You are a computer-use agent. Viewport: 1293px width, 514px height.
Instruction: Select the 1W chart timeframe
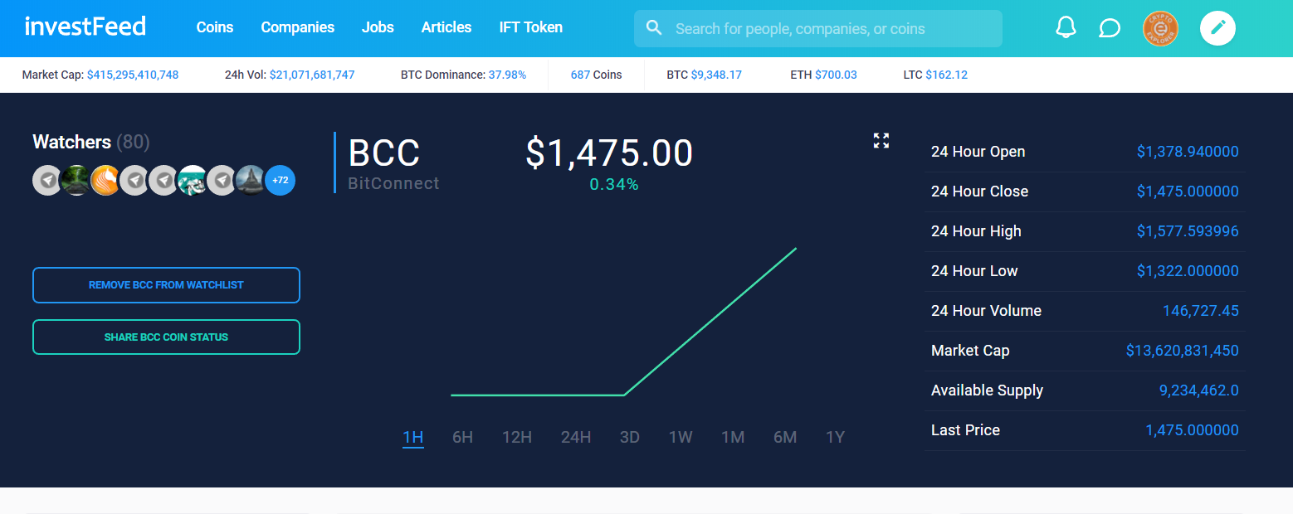coord(681,437)
